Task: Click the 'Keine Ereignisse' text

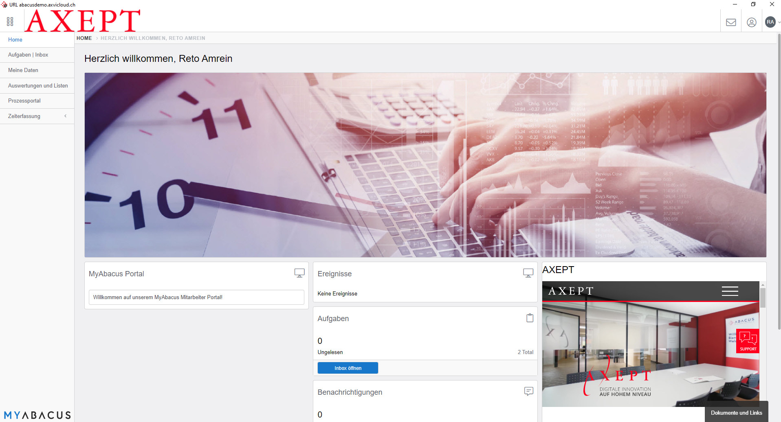Action: pos(337,293)
